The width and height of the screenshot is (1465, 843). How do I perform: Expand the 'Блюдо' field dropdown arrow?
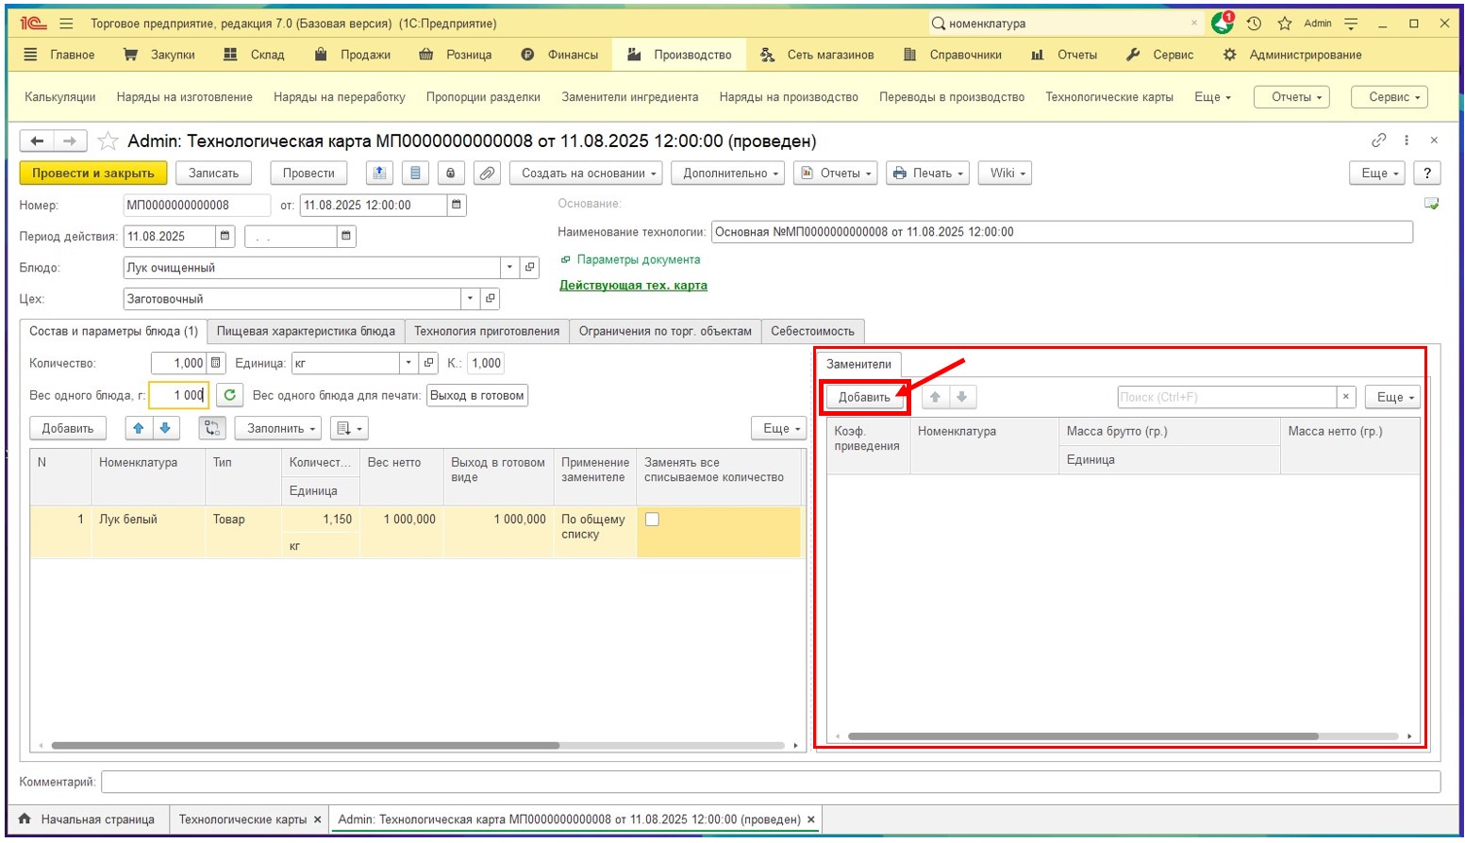509,268
